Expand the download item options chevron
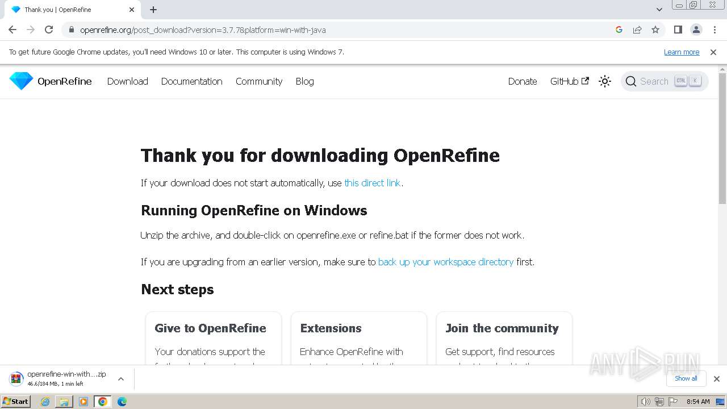The width and height of the screenshot is (727, 409). [120, 379]
